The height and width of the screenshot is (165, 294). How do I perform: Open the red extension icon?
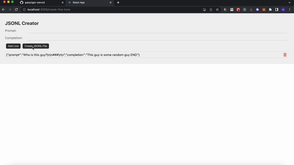coord(238,10)
